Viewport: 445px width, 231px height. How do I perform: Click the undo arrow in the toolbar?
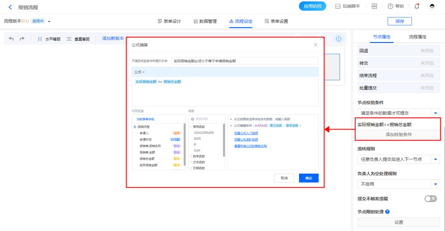click(11, 39)
